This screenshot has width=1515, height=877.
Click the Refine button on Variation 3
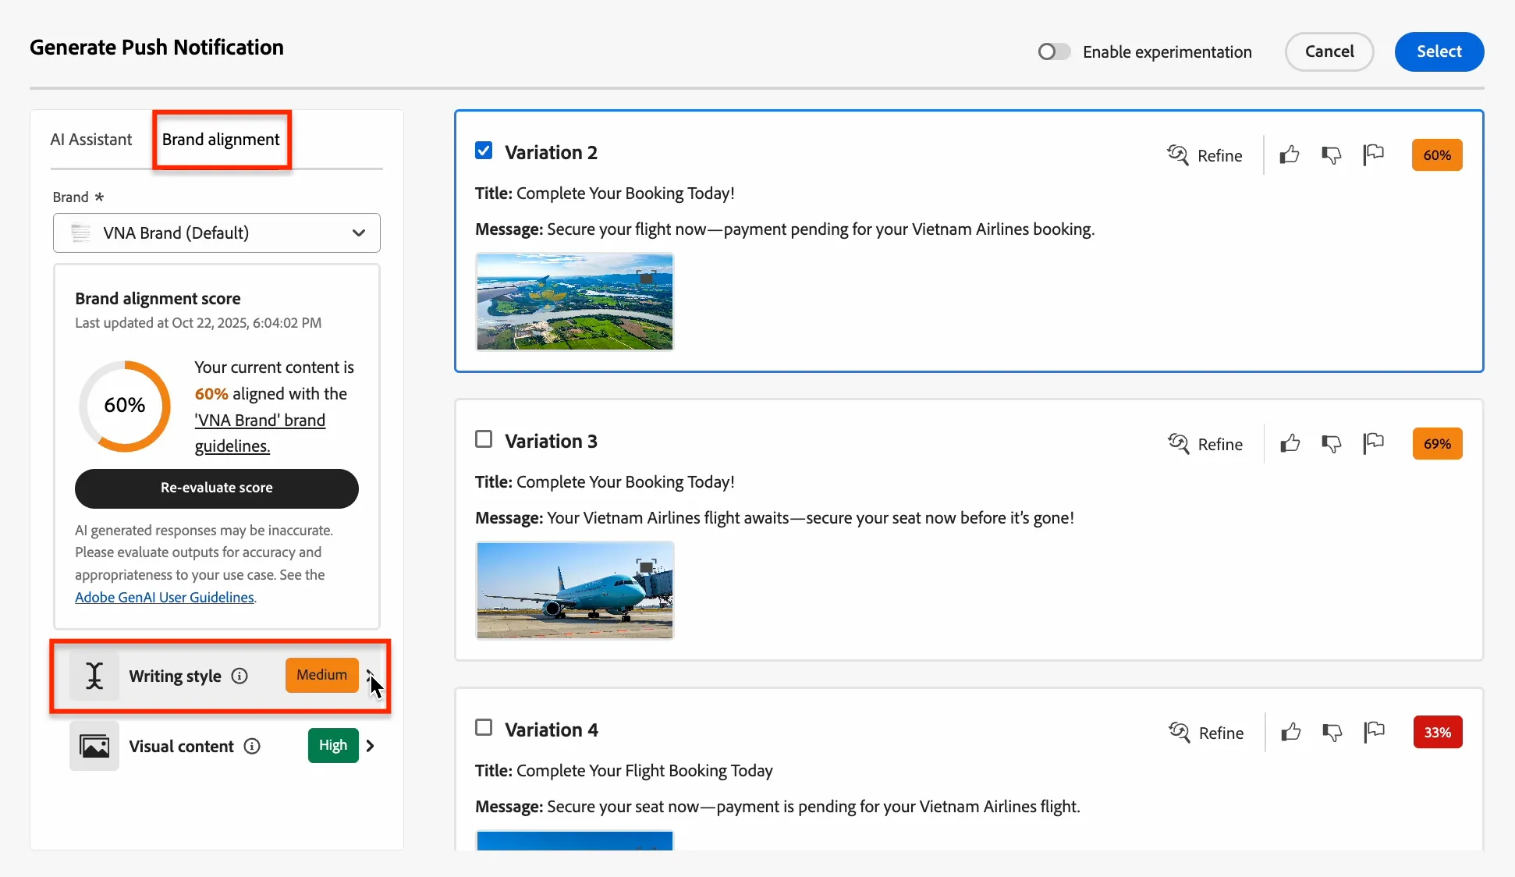point(1205,444)
